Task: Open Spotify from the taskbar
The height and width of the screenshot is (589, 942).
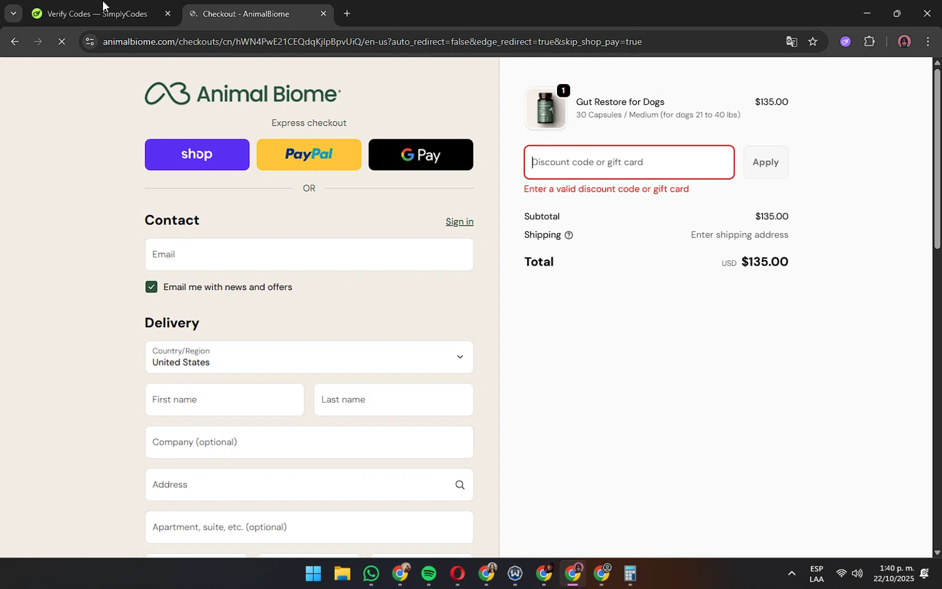Action: coord(429,574)
